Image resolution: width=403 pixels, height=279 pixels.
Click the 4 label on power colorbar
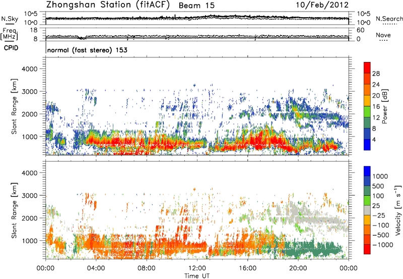[374, 139]
